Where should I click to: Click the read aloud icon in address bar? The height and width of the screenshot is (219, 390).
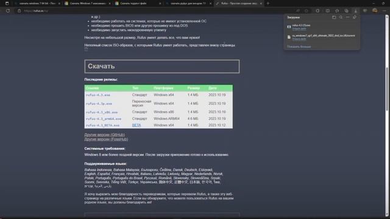click(x=298, y=11)
